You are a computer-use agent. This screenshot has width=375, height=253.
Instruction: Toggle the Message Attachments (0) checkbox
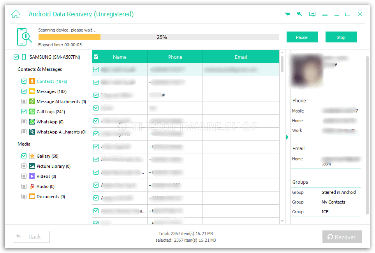coord(24,101)
